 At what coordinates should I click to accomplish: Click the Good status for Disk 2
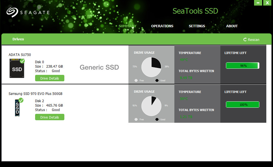pyautogui.click(x=56, y=110)
